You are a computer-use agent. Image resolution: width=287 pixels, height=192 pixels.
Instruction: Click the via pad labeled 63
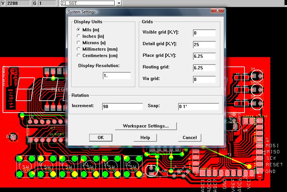(13, 137)
